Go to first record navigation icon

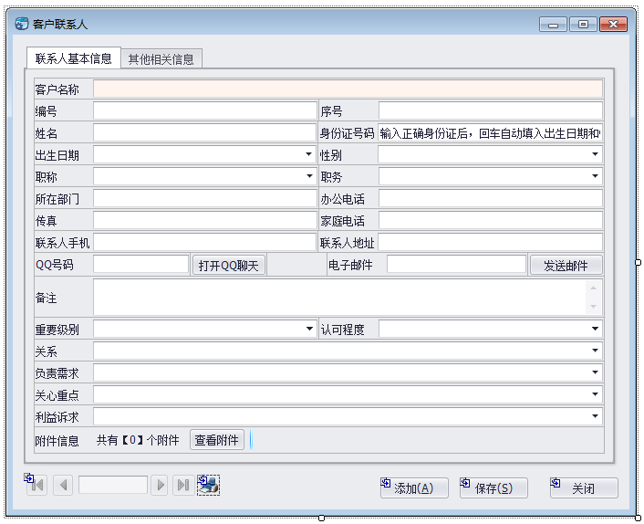[36, 485]
